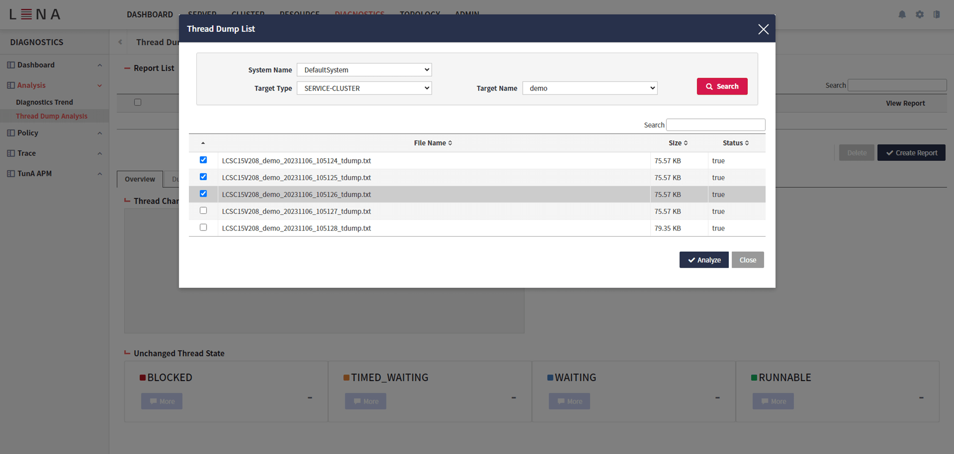Click the search field in the modal
954x454 pixels.
click(715, 124)
